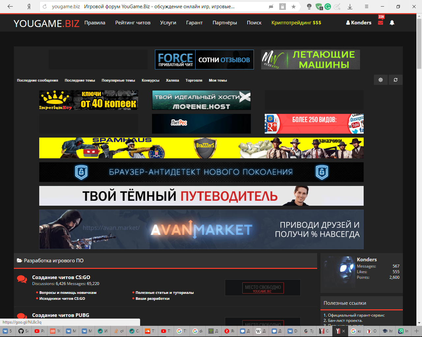This screenshot has width=422, height=337.
Task: Bookmark this page with the star icon
Action: point(293,7)
